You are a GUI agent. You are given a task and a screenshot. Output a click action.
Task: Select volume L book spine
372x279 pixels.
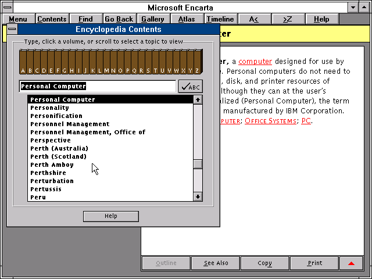pos(99,62)
